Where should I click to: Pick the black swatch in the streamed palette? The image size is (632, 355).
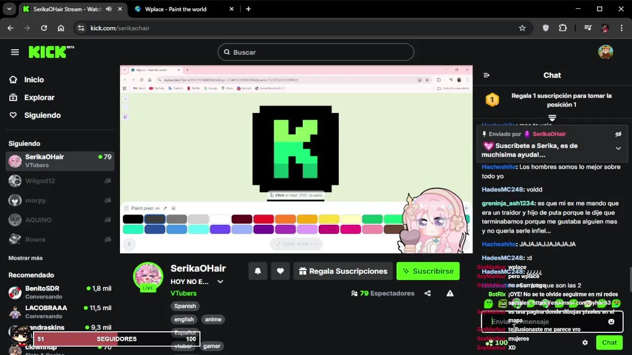[x=133, y=219]
